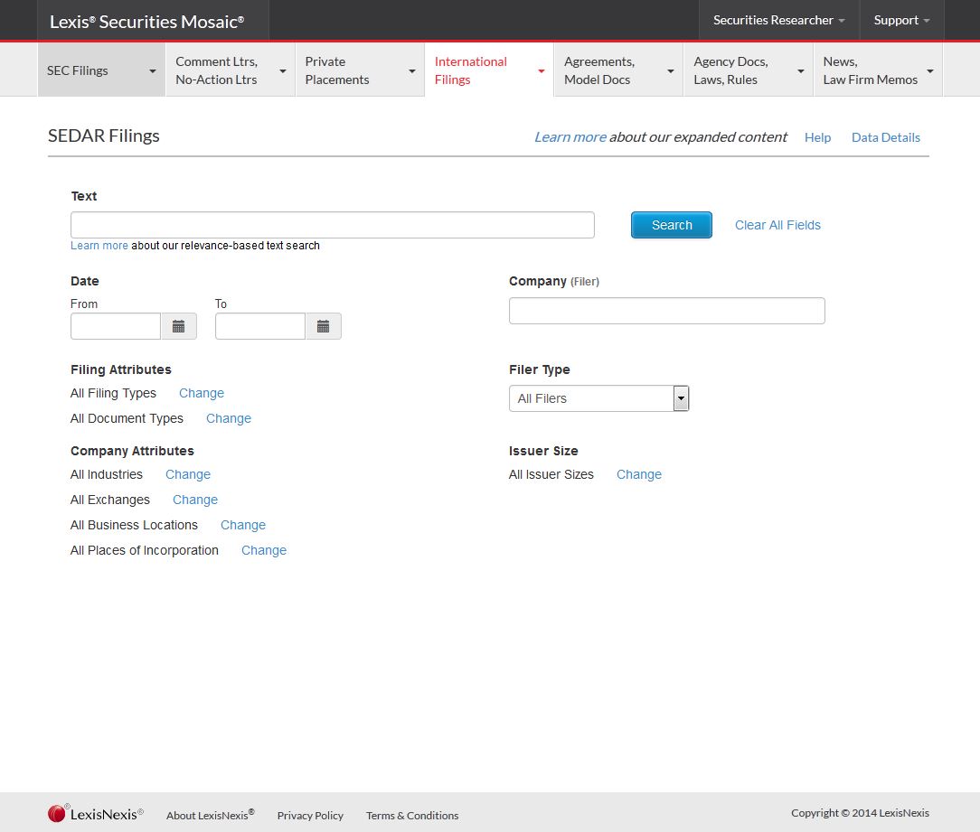Change All Exchanges
This screenshot has height=832, width=980.
point(195,500)
